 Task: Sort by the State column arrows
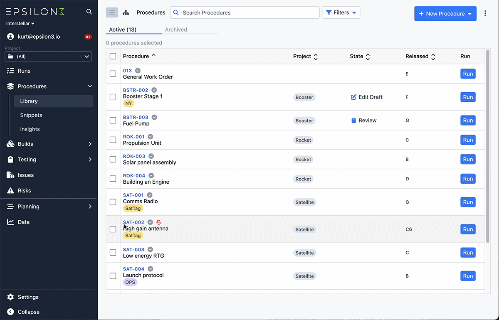coord(368,57)
